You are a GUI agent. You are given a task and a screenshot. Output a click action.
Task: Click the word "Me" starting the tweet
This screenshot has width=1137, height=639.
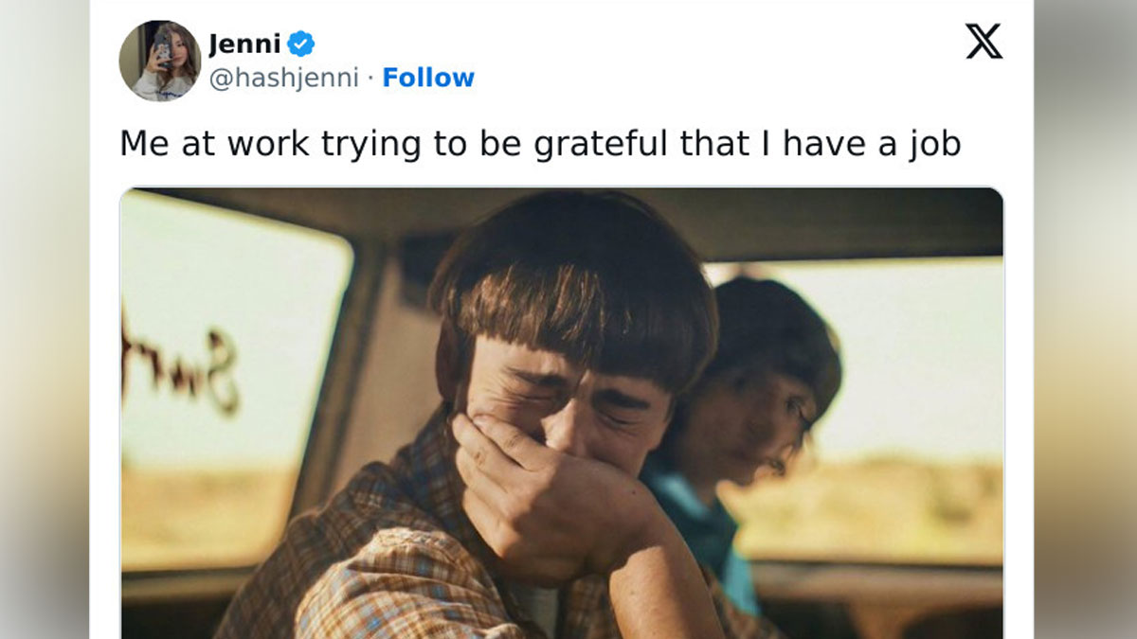(x=137, y=143)
